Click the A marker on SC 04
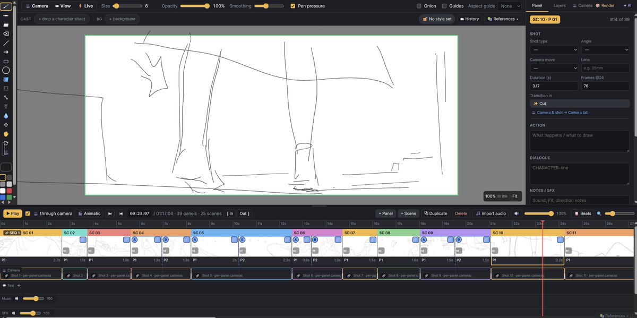Screen dimensions: 637x318 (x=134, y=240)
